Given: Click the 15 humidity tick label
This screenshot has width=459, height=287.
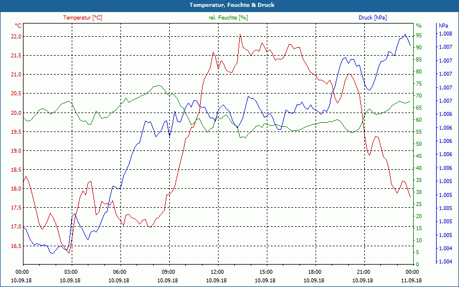Looking at the screenshot, I should (419, 228).
